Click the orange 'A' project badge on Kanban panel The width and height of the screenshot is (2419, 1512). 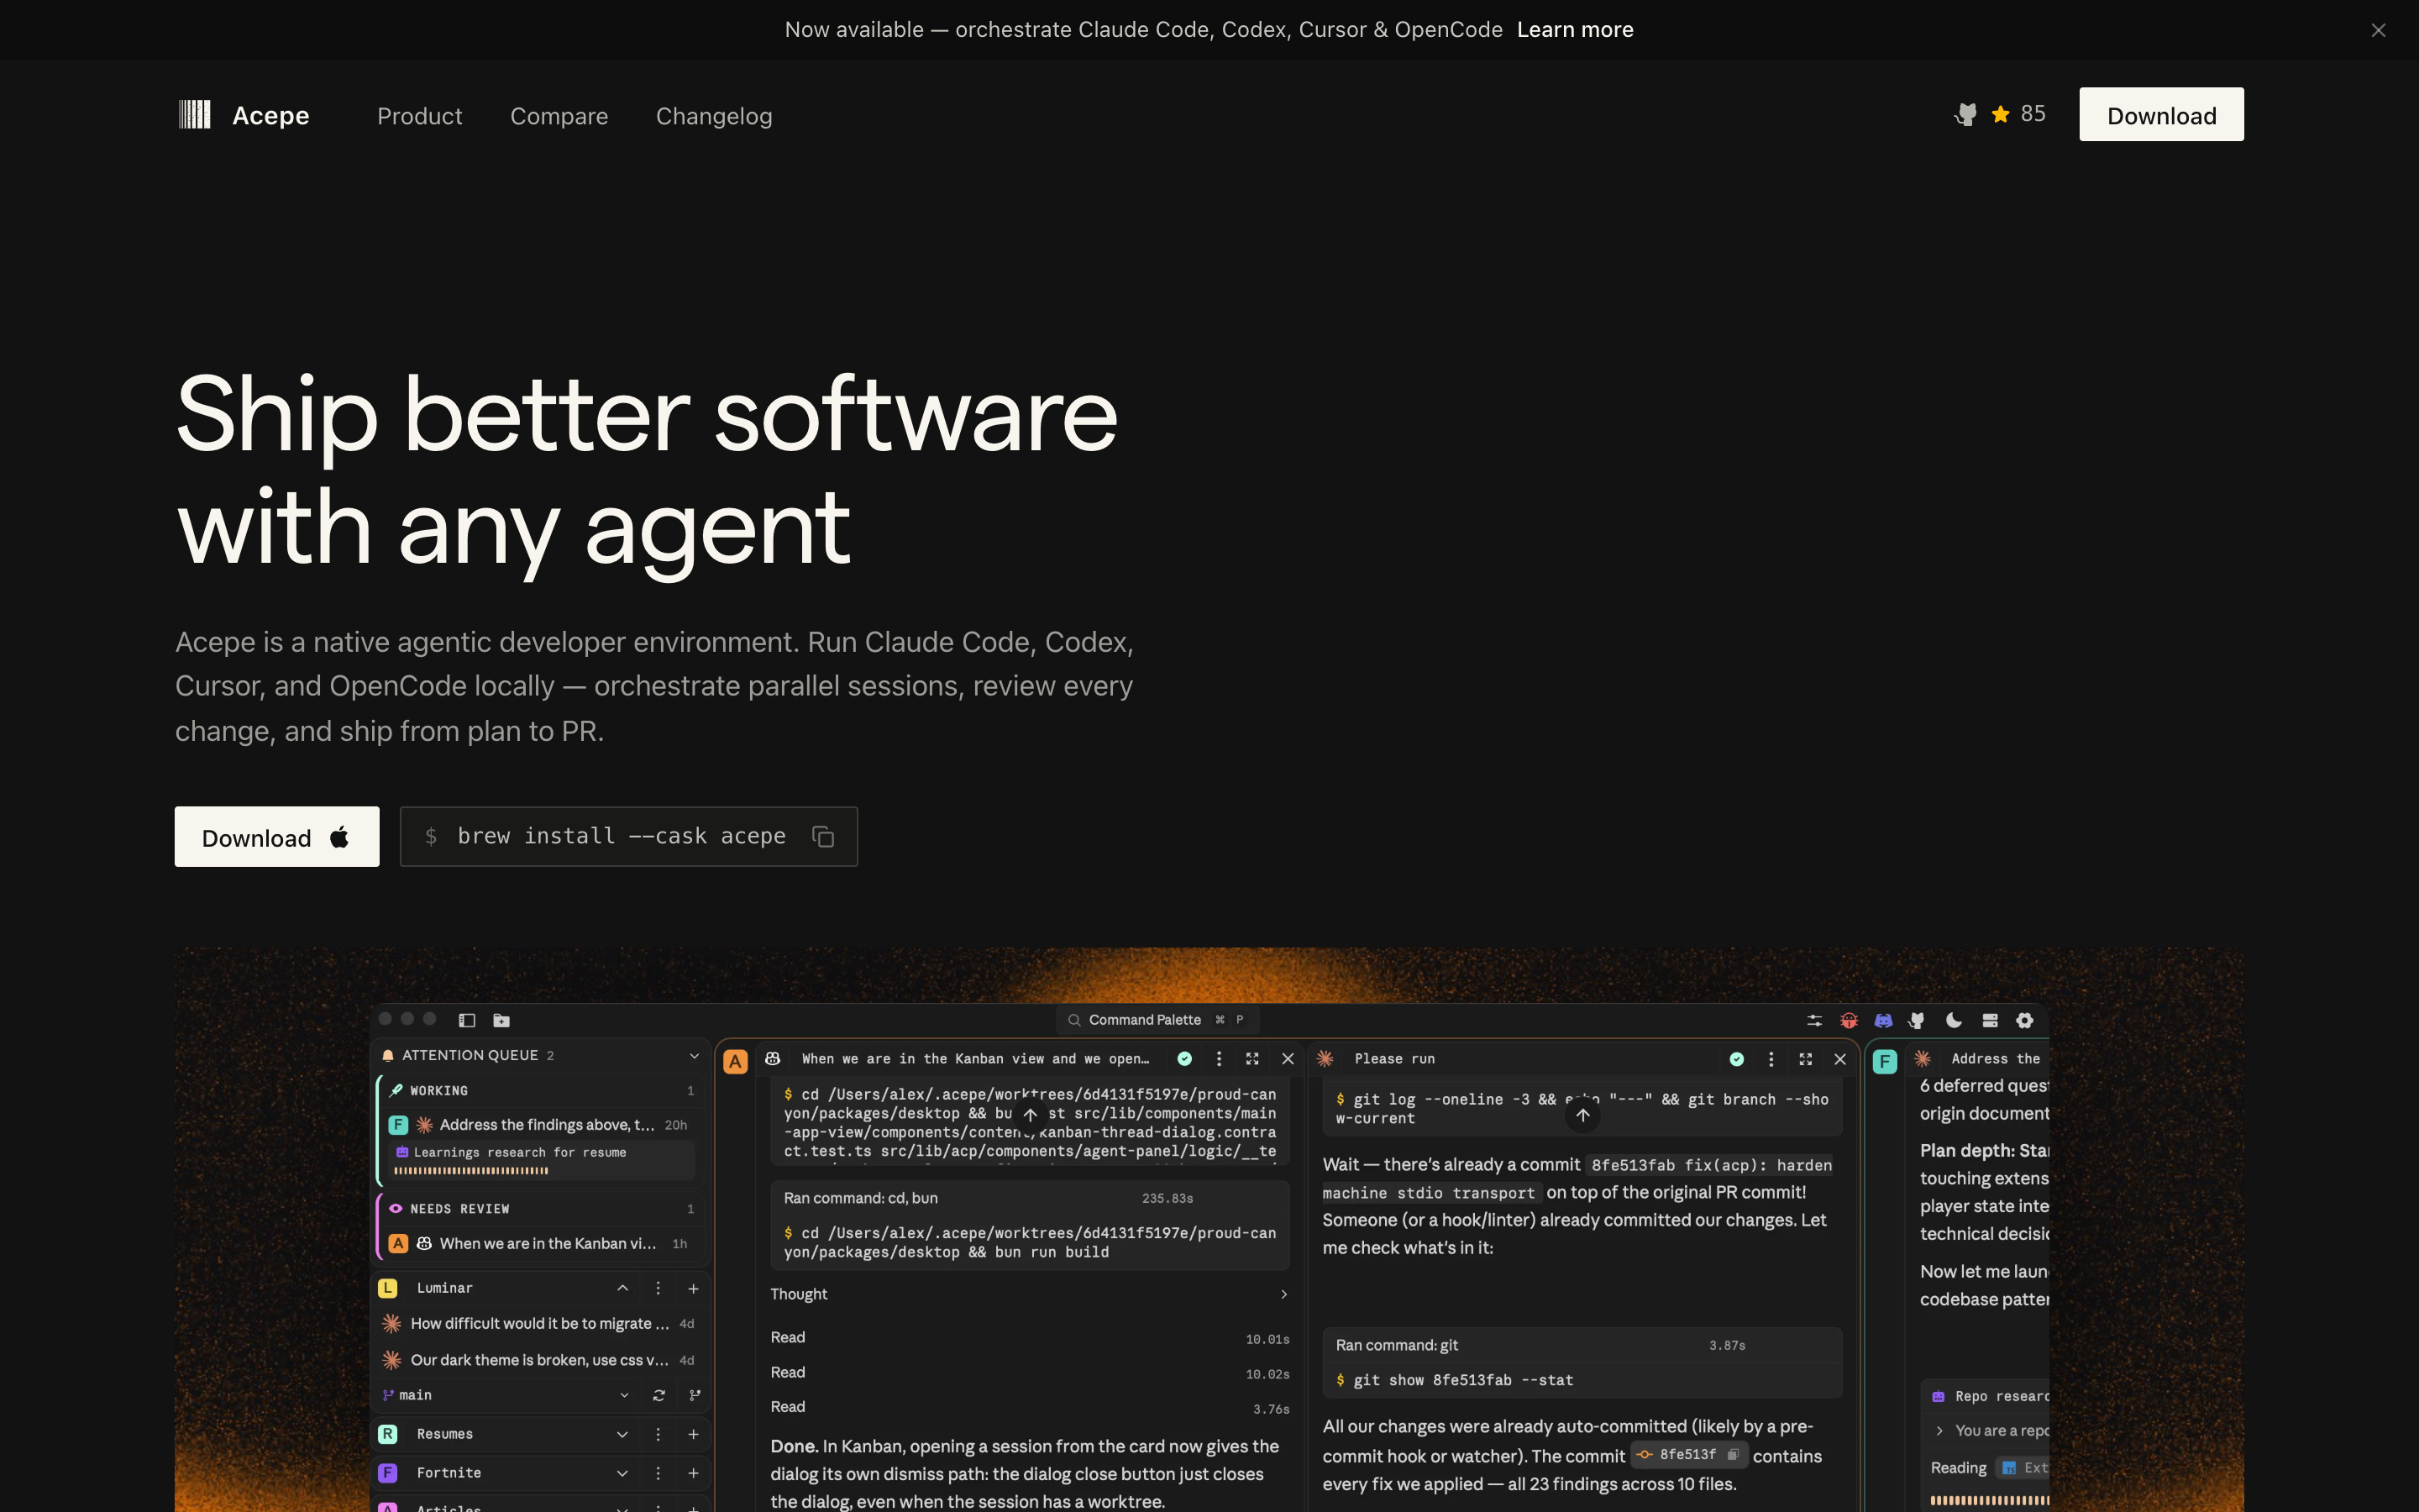[x=735, y=1061]
